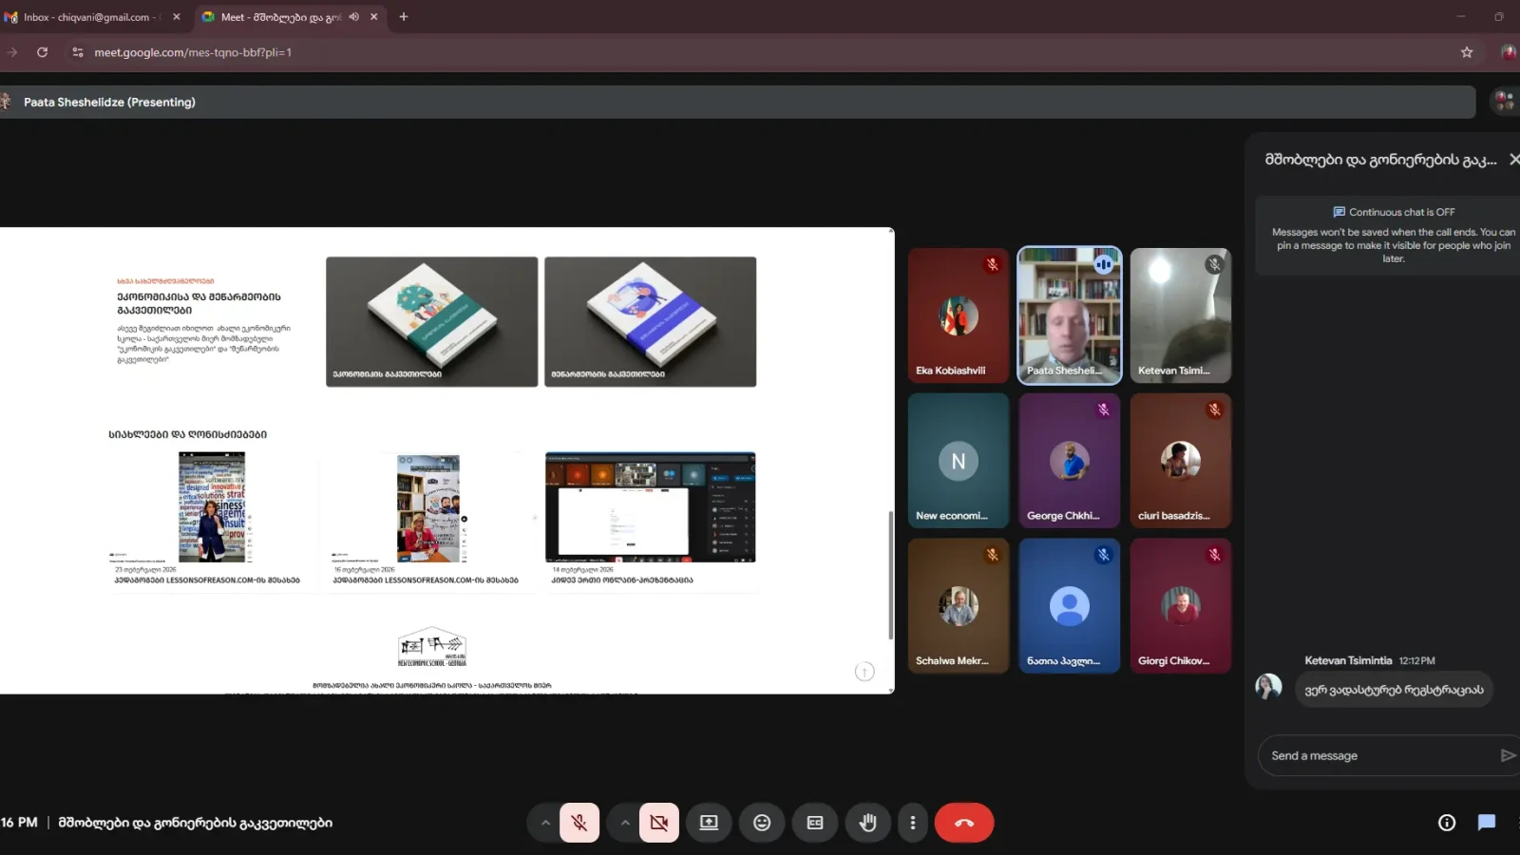Click the presentation's vertical scrollbar
Image resolution: width=1520 pixels, height=855 pixels.
point(890,575)
